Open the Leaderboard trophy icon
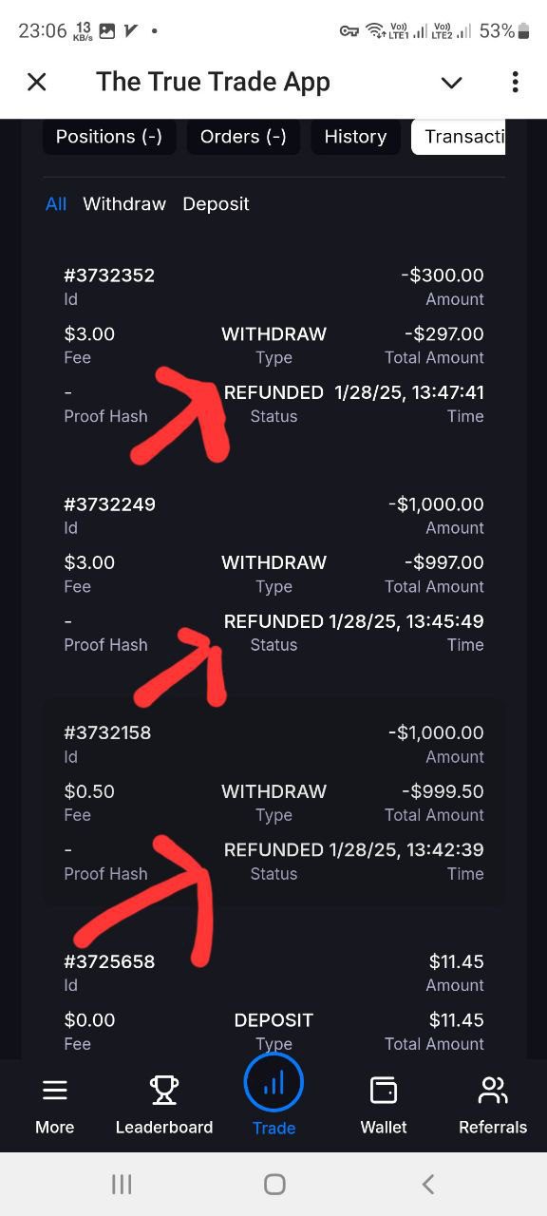The height and width of the screenshot is (1216, 547). [x=164, y=1091]
